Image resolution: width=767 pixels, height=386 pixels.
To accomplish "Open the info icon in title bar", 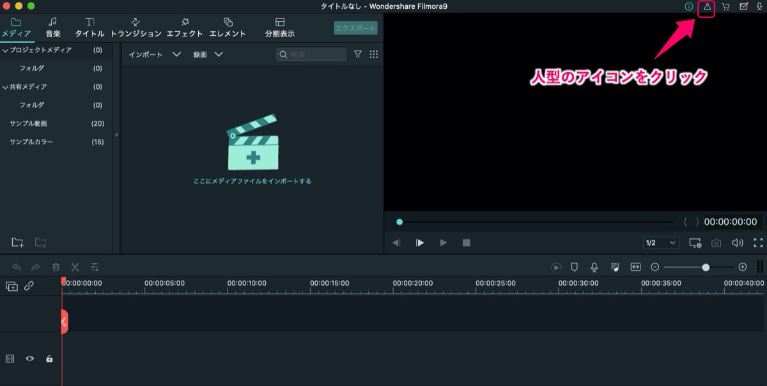I will coord(689,7).
